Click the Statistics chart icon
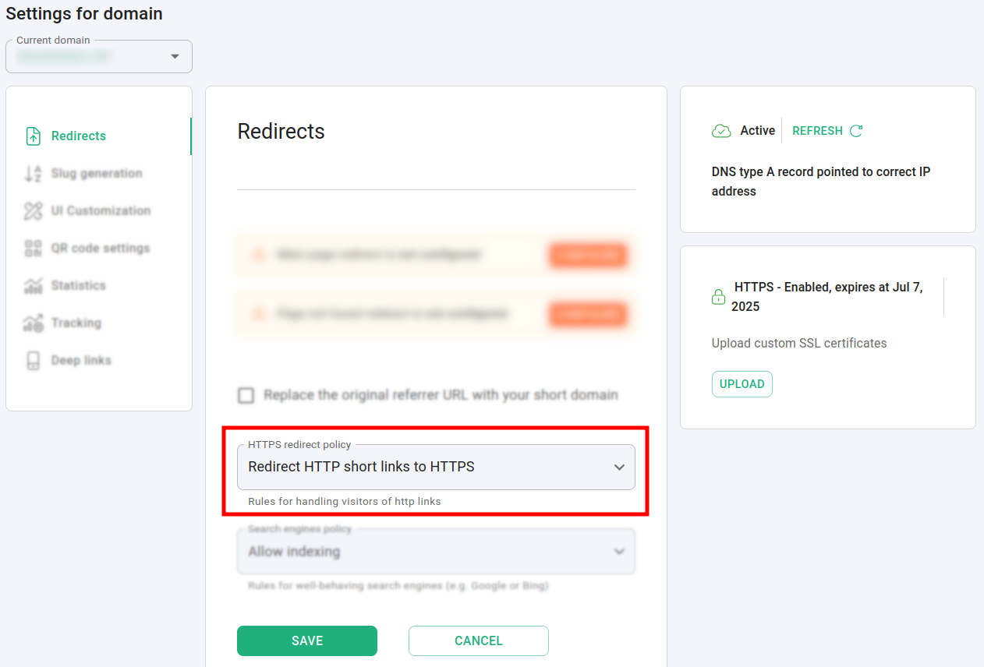984x667 pixels. [33, 286]
